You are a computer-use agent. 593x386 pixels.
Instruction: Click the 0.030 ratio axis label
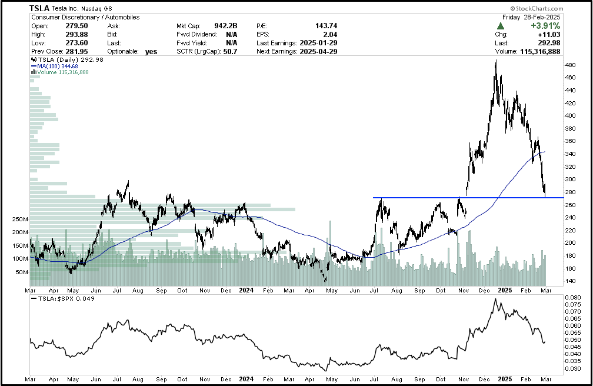coord(572,368)
